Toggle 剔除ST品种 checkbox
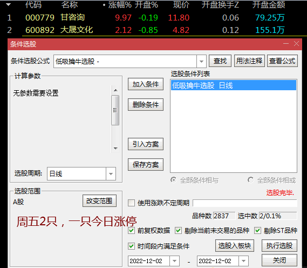The image size is (307, 268). tap(257, 231)
